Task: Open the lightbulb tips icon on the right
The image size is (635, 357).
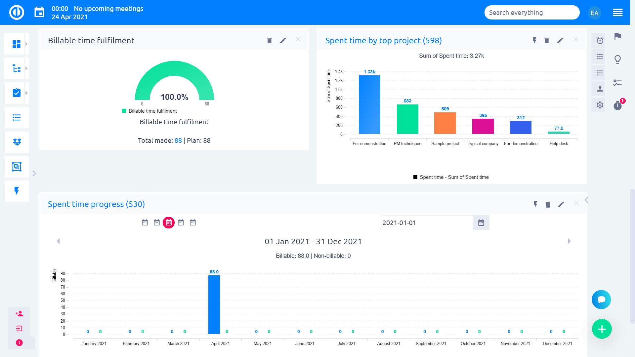Action: point(617,59)
